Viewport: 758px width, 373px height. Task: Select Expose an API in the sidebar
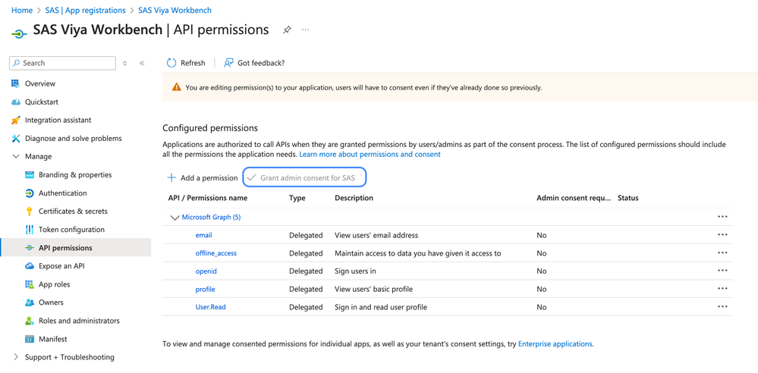(x=61, y=266)
